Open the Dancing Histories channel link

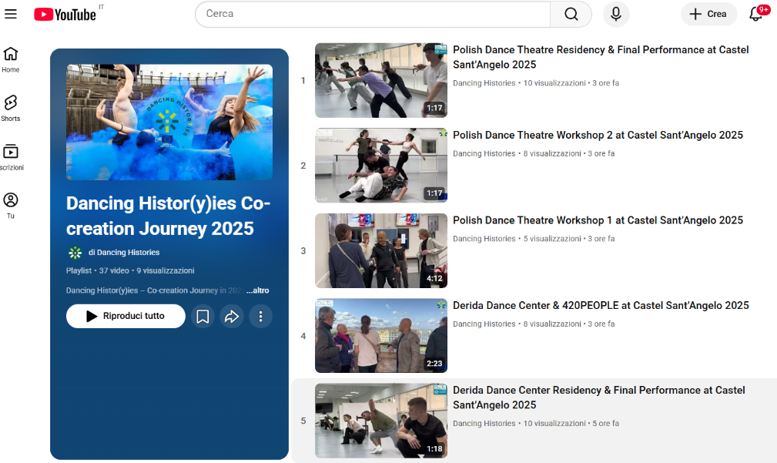pos(123,253)
